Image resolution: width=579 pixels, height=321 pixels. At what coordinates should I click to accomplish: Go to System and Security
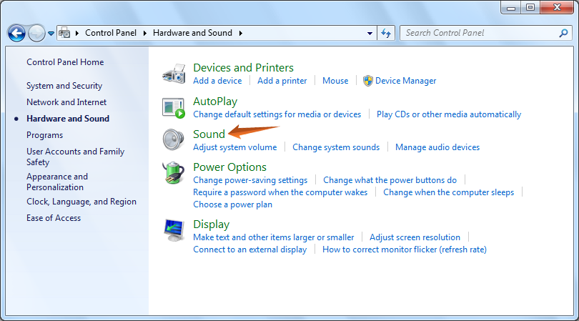(64, 86)
